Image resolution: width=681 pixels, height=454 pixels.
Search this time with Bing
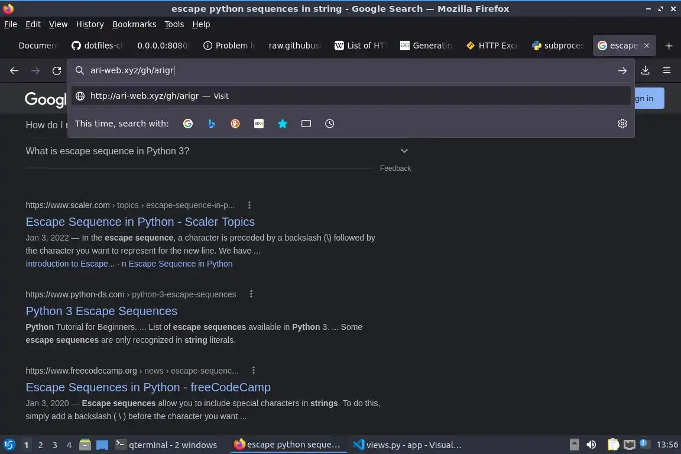212,124
